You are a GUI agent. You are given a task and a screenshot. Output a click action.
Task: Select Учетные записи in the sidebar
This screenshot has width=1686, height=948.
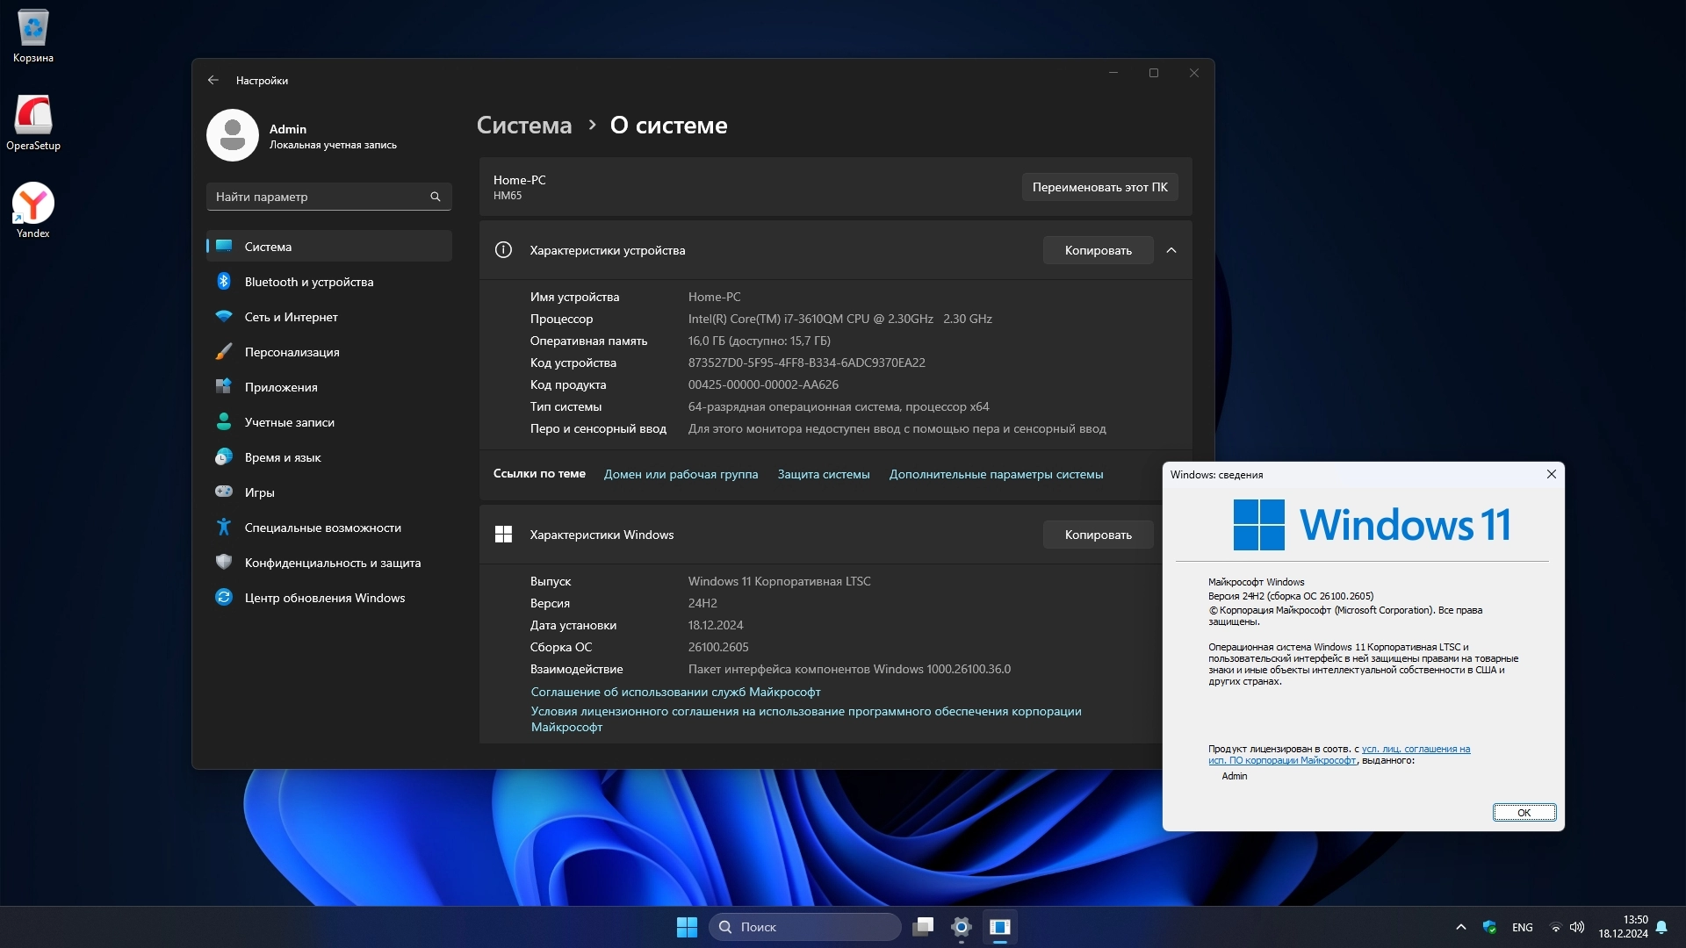tap(289, 422)
